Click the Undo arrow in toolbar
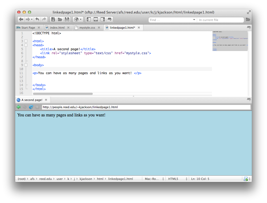 pos(37,19)
